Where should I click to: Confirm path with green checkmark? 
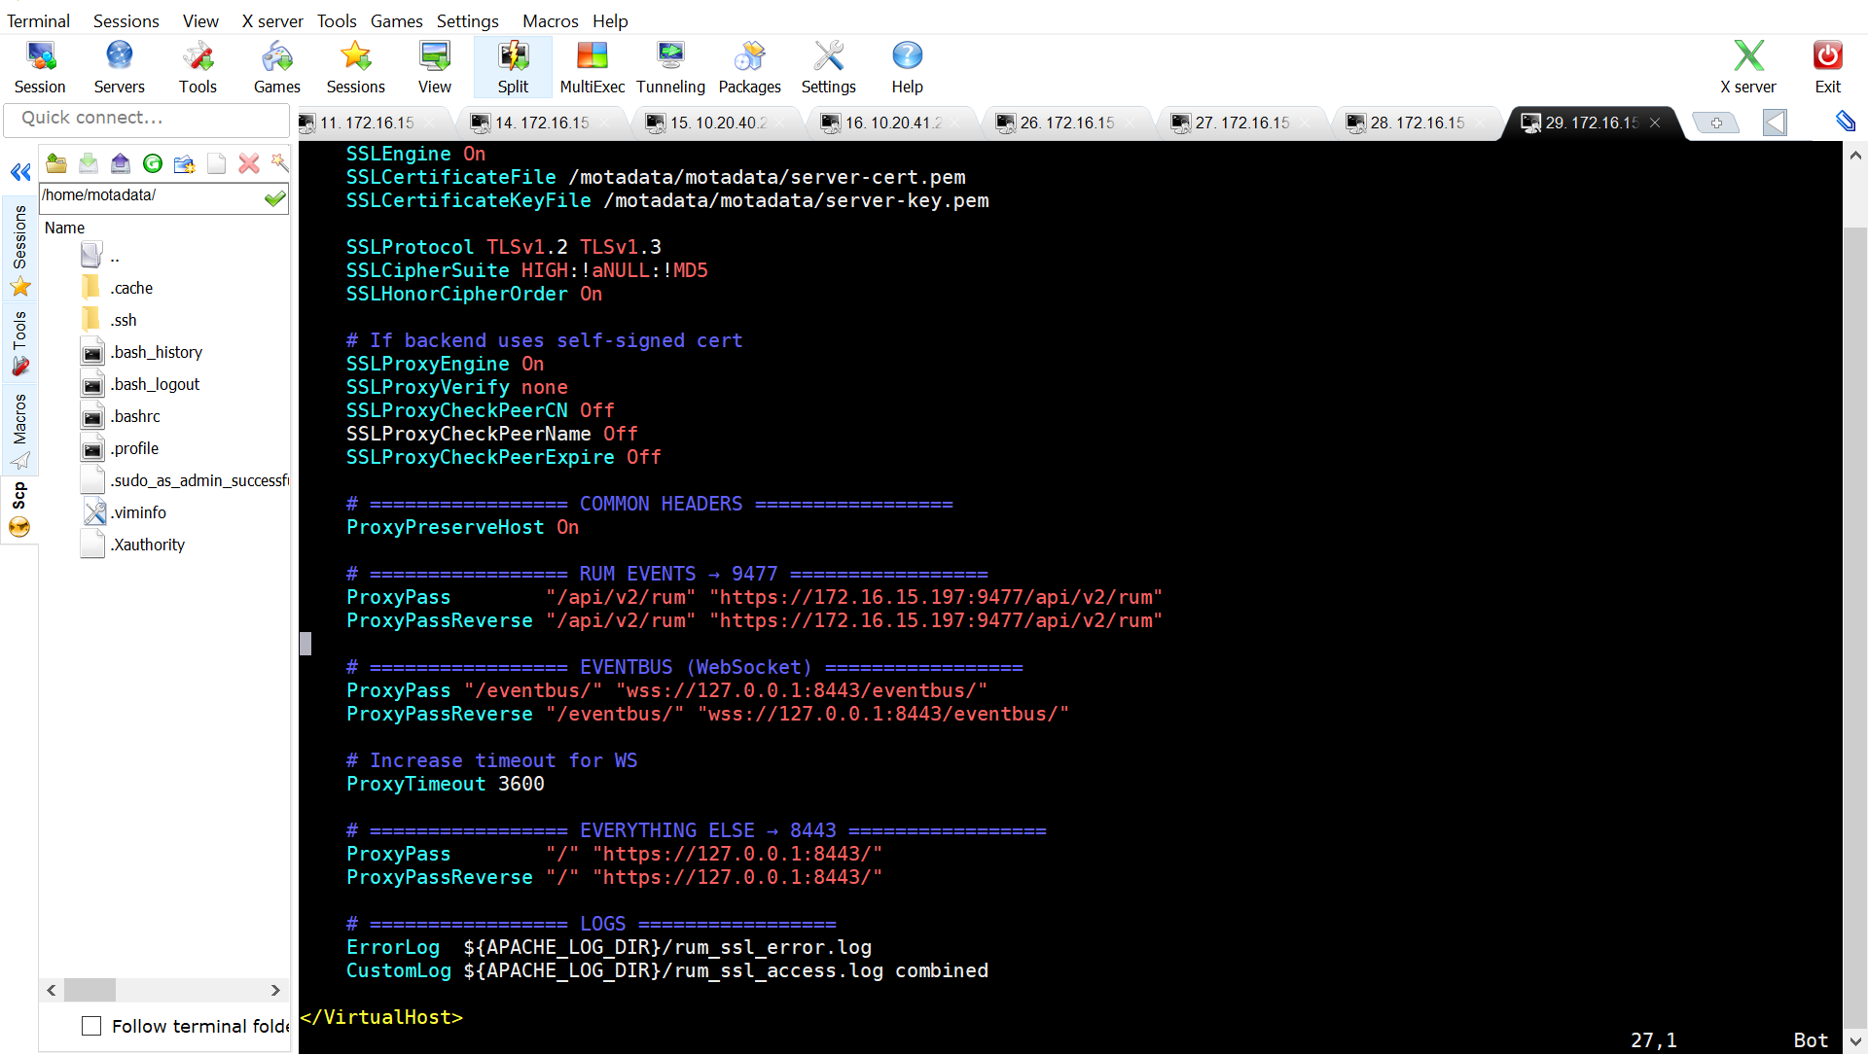click(275, 198)
